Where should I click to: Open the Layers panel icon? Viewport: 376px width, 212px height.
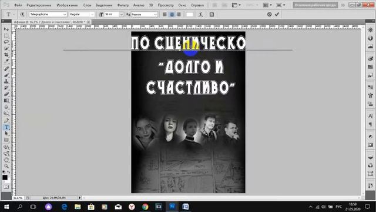point(370,157)
